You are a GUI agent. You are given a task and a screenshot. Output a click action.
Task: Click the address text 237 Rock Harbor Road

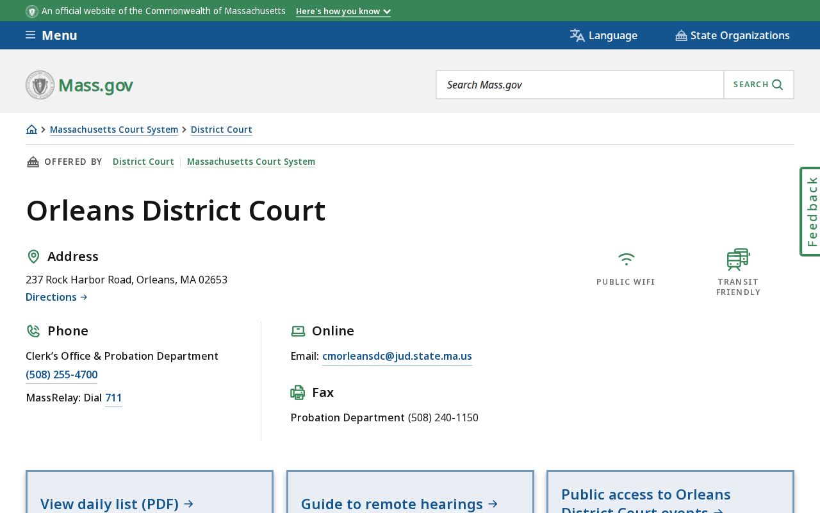coord(126,280)
